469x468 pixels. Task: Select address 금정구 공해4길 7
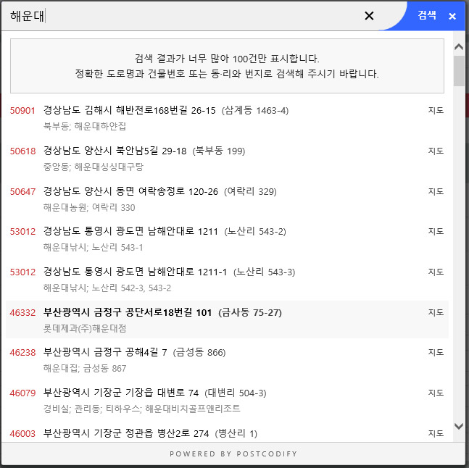pos(105,352)
